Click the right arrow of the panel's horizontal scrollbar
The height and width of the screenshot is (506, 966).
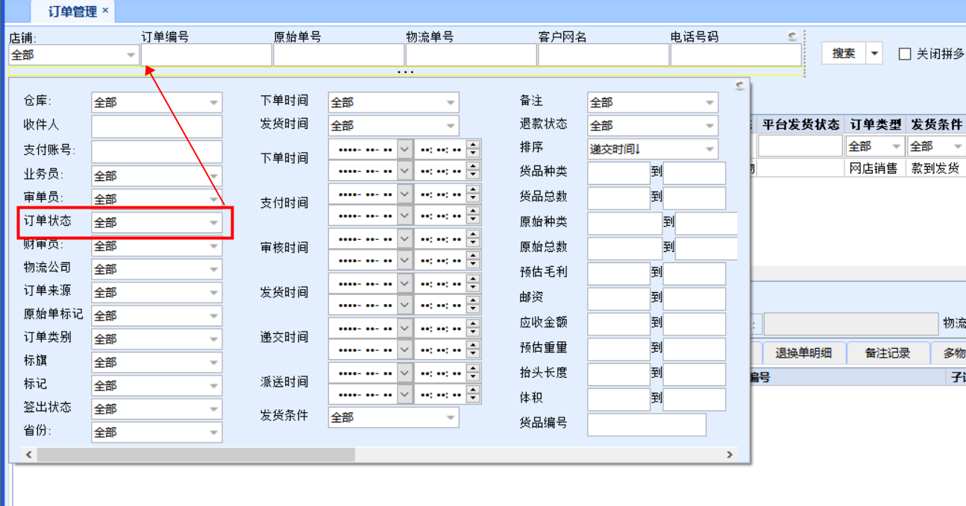click(x=730, y=455)
